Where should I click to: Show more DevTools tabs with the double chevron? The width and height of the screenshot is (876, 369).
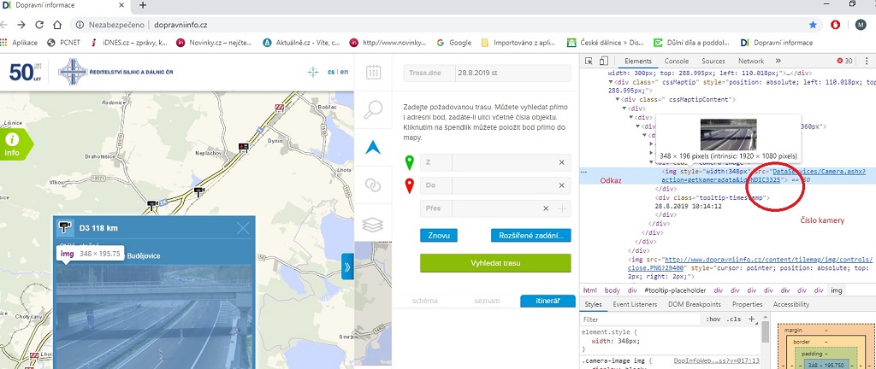[x=778, y=61]
